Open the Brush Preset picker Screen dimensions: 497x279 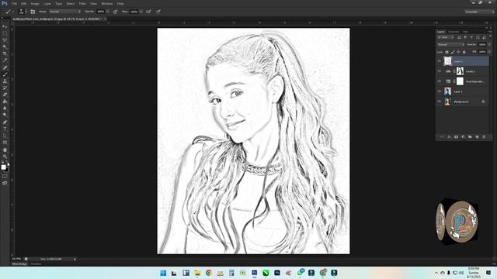tap(22, 12)
